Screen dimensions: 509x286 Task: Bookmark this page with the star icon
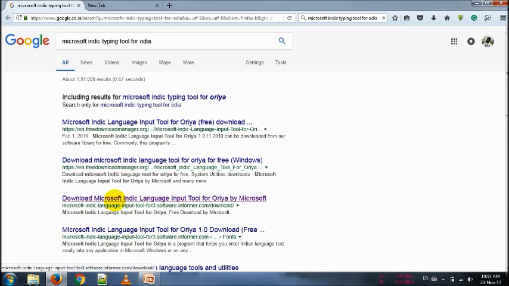click(395, 18)
